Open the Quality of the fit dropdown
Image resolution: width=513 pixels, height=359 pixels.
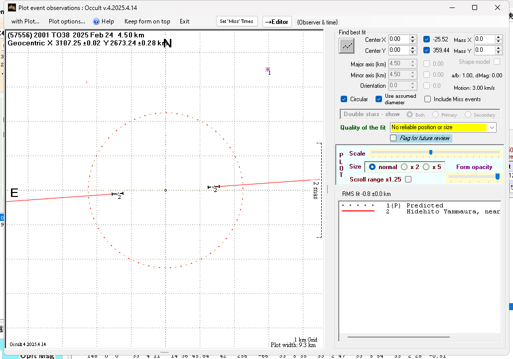tap(492, 128)
